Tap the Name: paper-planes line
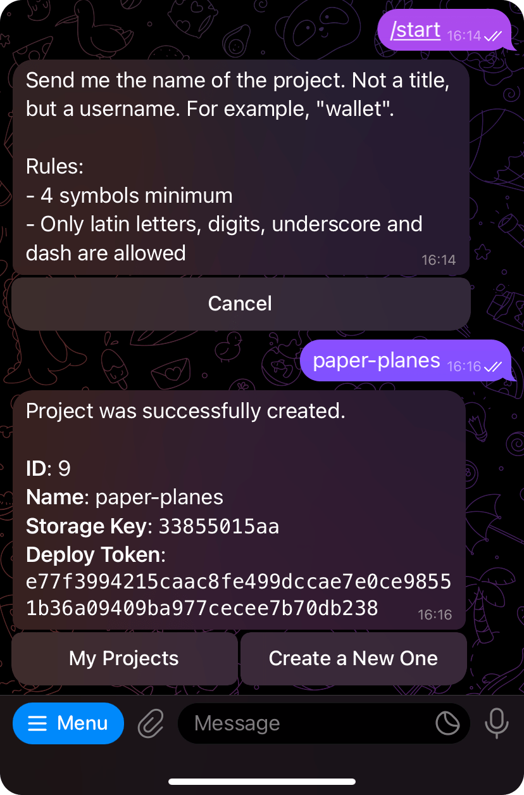 point(125,497)
